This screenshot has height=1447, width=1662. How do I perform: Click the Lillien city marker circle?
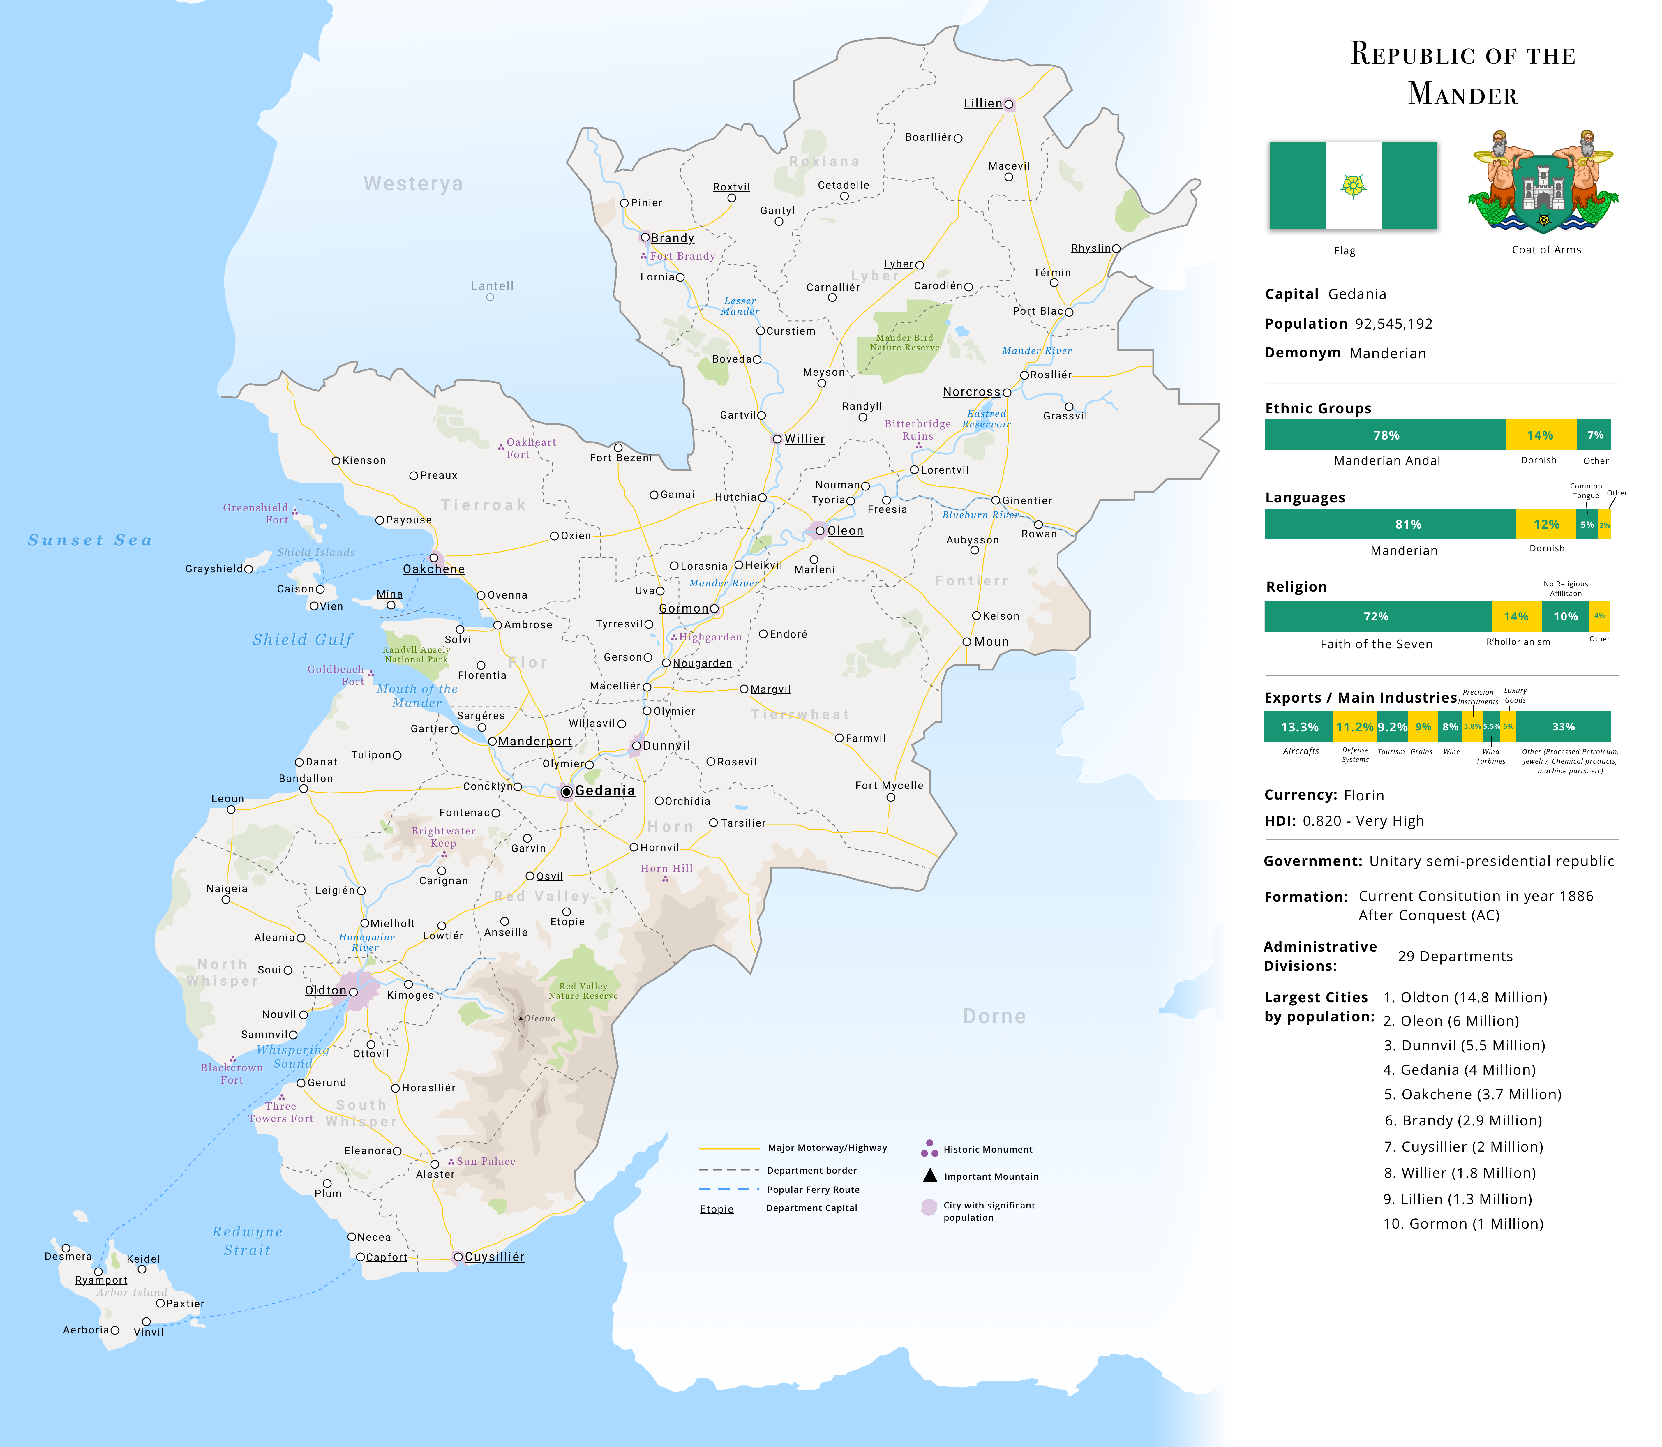[x=1009, y=104]
